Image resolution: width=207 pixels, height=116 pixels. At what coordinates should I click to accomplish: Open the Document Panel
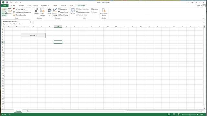click(103, 12)
